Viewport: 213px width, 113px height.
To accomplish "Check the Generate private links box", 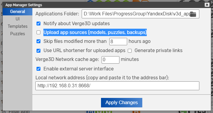I will coord(130,51).
